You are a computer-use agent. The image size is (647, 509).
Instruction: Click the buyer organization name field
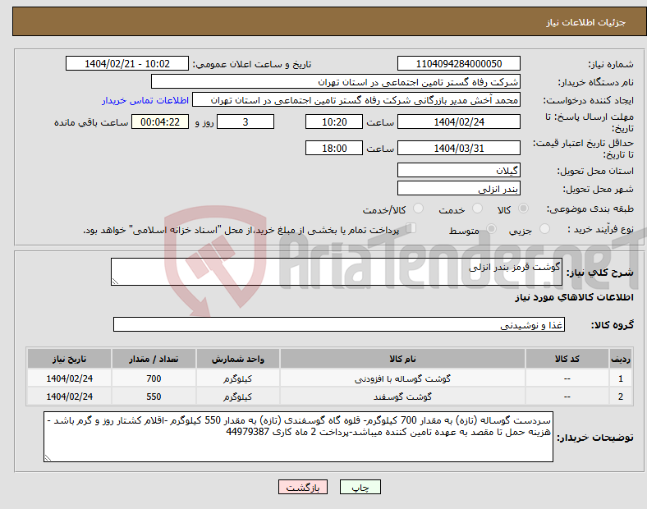click(336, 81)
